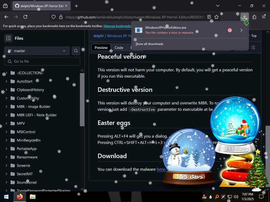Expand the MPV folder
This screenshot has height=202, width=270.
6,123
